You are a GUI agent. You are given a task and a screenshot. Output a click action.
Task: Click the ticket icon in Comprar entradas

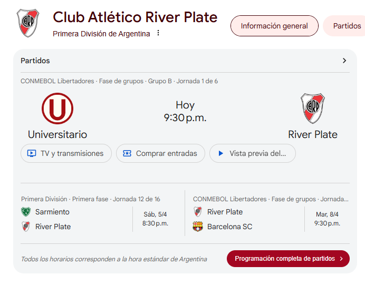click(127, 153)
